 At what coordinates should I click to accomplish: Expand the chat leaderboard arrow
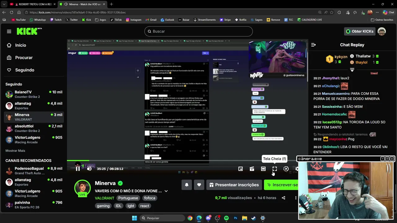pyautogui.click(x=352, y=70)
